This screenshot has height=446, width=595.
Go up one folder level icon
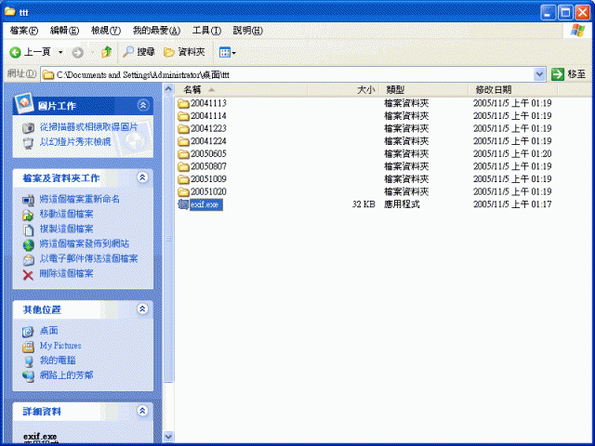click(107, 52)
